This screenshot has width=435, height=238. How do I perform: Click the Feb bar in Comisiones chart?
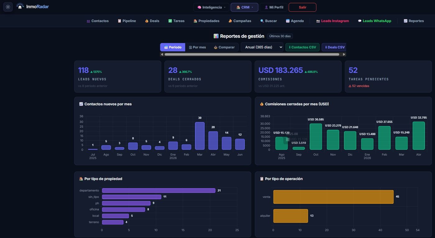click(384, 138)
